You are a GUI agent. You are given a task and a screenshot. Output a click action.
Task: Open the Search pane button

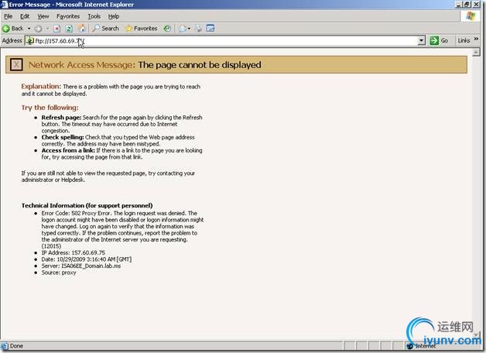[106, 28]
